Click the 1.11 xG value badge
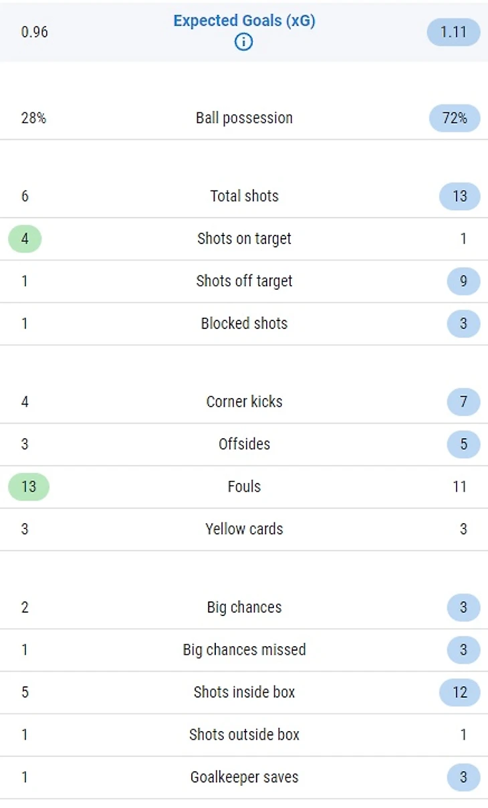Image resolution: width=488 pixels, height=808 pixels. coord(453,32)
